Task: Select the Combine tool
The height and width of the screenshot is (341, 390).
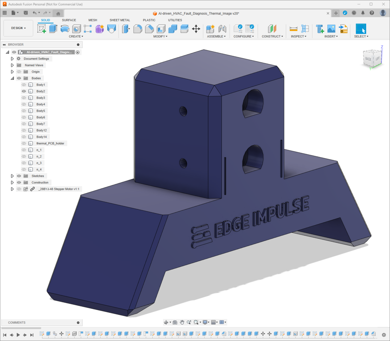Action: [173, 29]
